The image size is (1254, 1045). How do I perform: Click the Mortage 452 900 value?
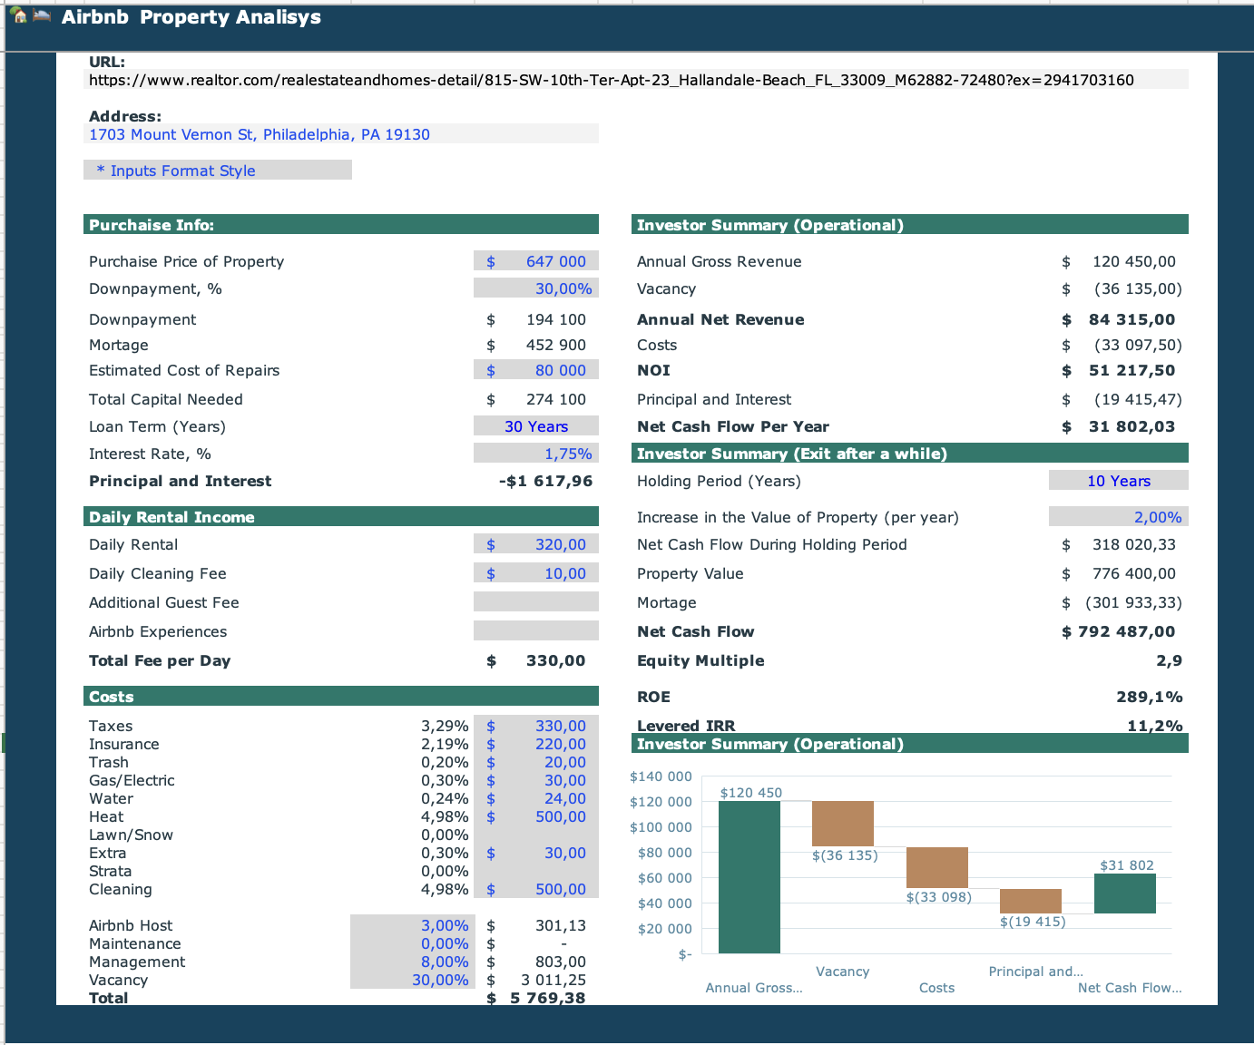536,345
